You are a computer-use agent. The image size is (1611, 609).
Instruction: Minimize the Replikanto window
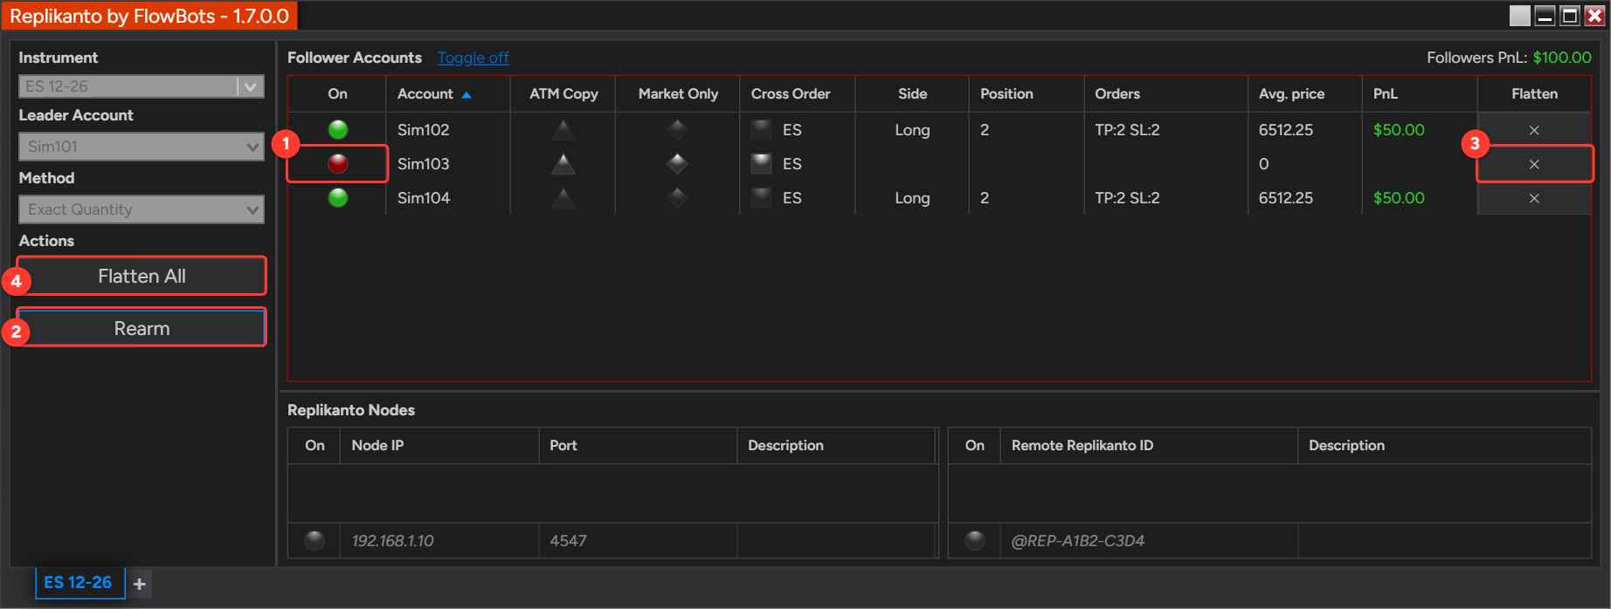1545,16
